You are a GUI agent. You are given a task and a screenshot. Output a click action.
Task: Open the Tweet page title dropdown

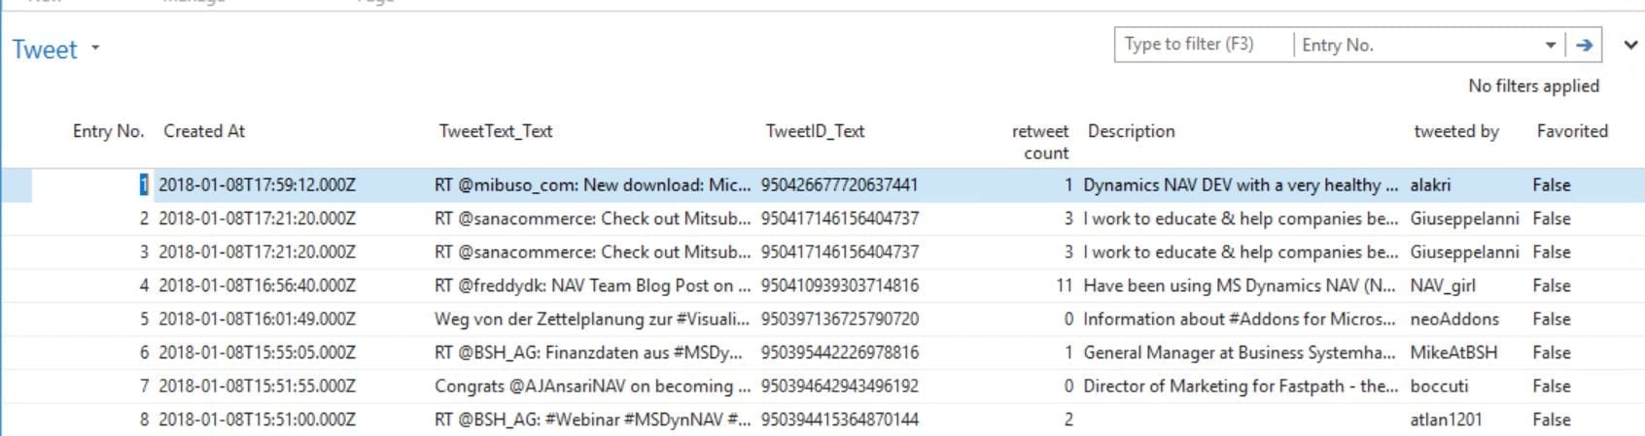pyautogui.click(x=95, y=48)
